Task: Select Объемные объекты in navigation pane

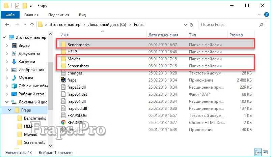Action: (33, 86)
